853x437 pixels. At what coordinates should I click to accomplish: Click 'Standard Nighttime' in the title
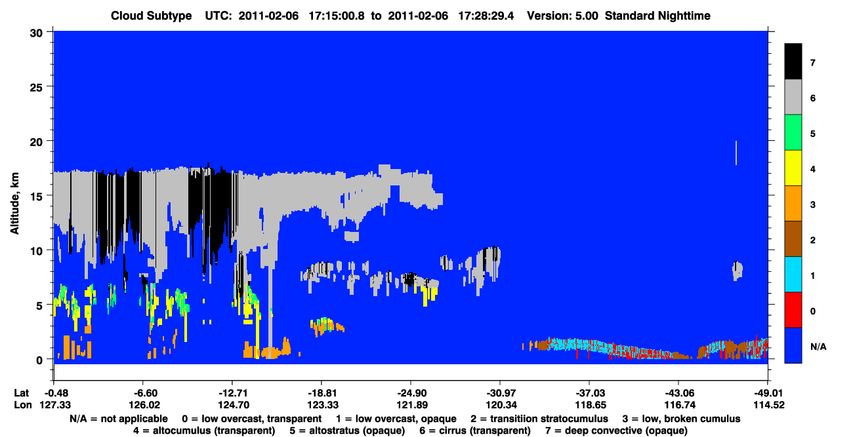pyautogui.click(x=658, y=16)
